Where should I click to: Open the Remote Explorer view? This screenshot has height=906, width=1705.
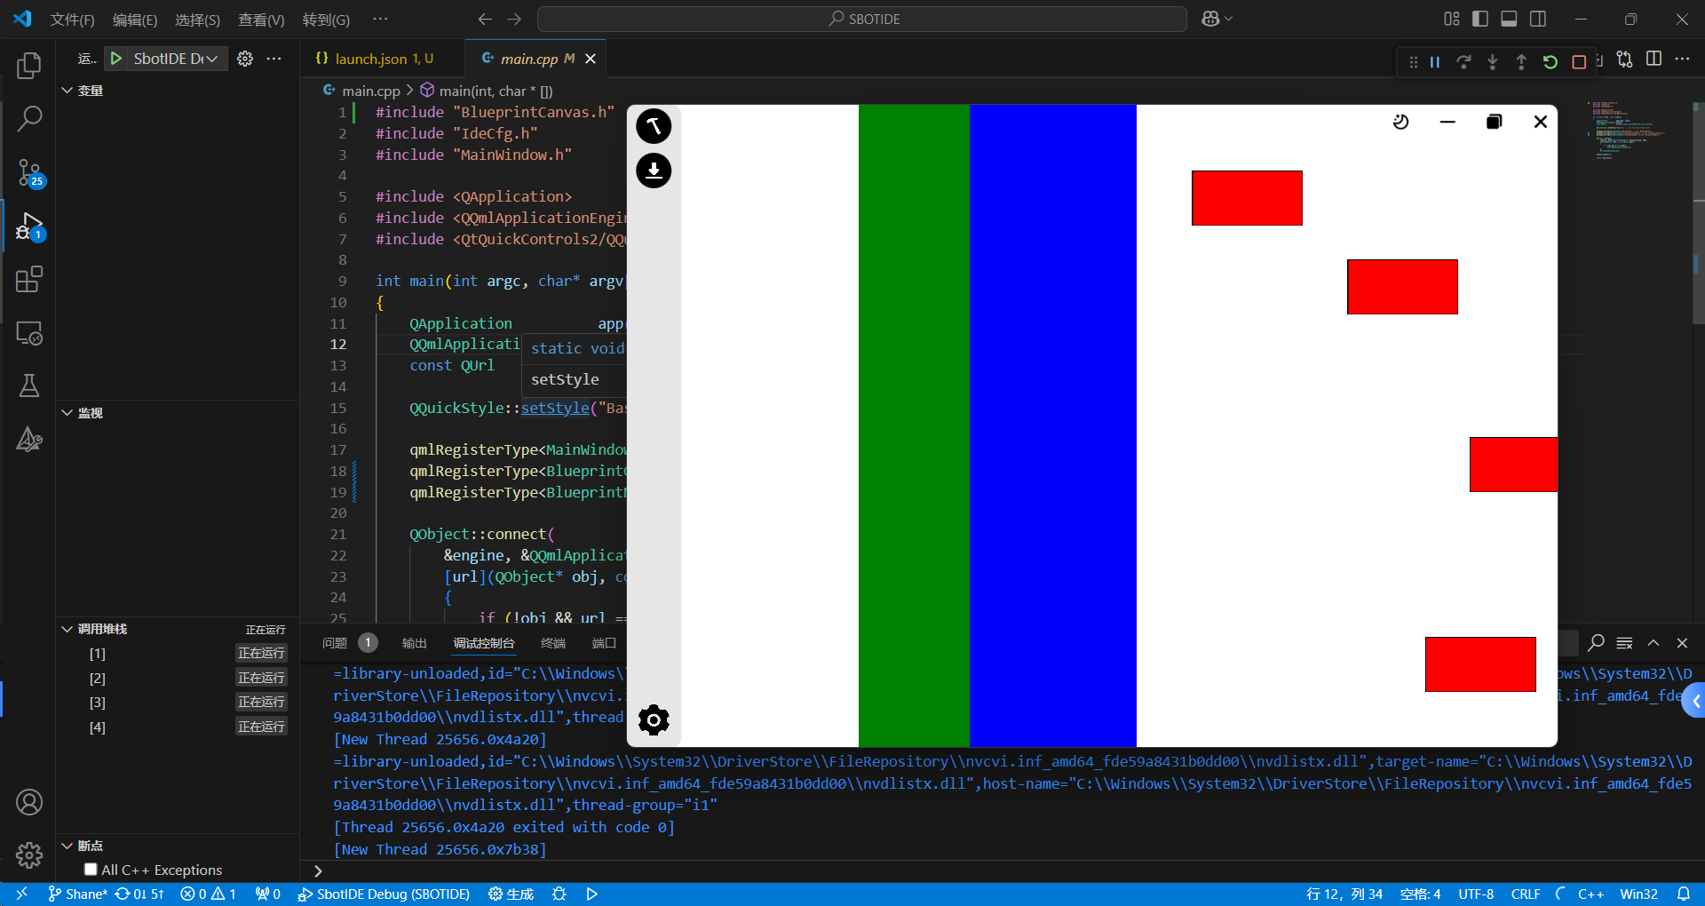[29, 333]
